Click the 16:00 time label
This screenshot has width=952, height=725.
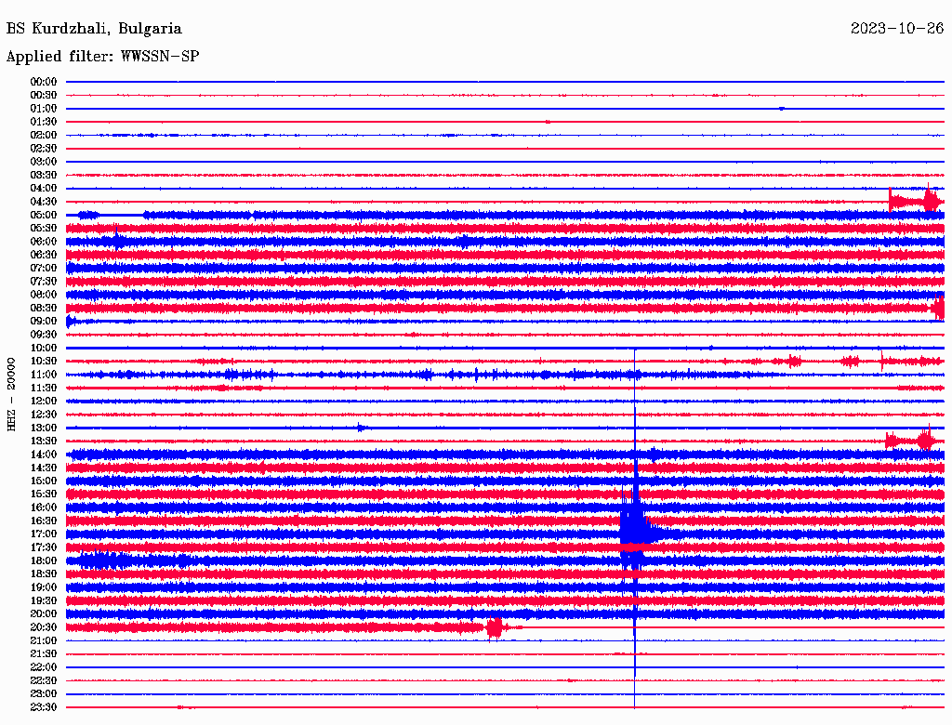[43, 507]
